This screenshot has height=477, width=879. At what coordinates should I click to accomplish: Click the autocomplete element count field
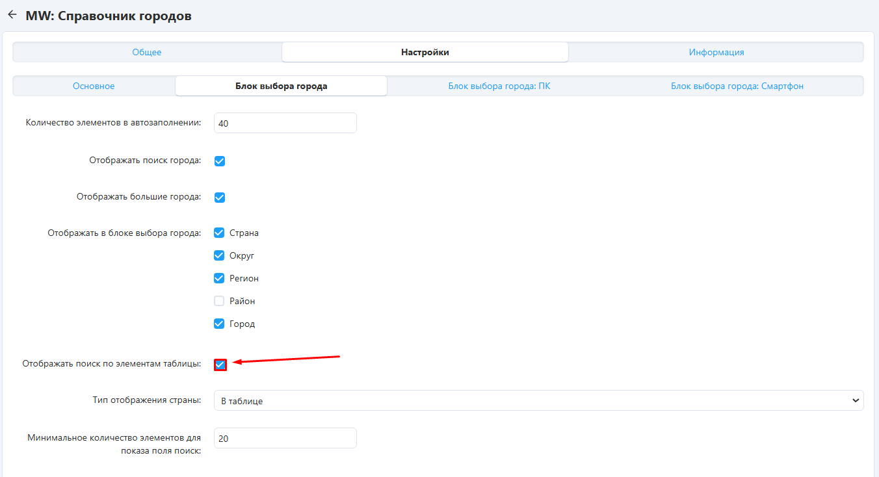pyautogui.click(x=285, y=123)
